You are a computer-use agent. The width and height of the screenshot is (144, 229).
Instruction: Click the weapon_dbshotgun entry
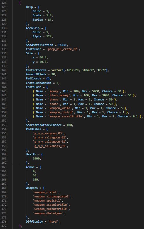[48, 213]
